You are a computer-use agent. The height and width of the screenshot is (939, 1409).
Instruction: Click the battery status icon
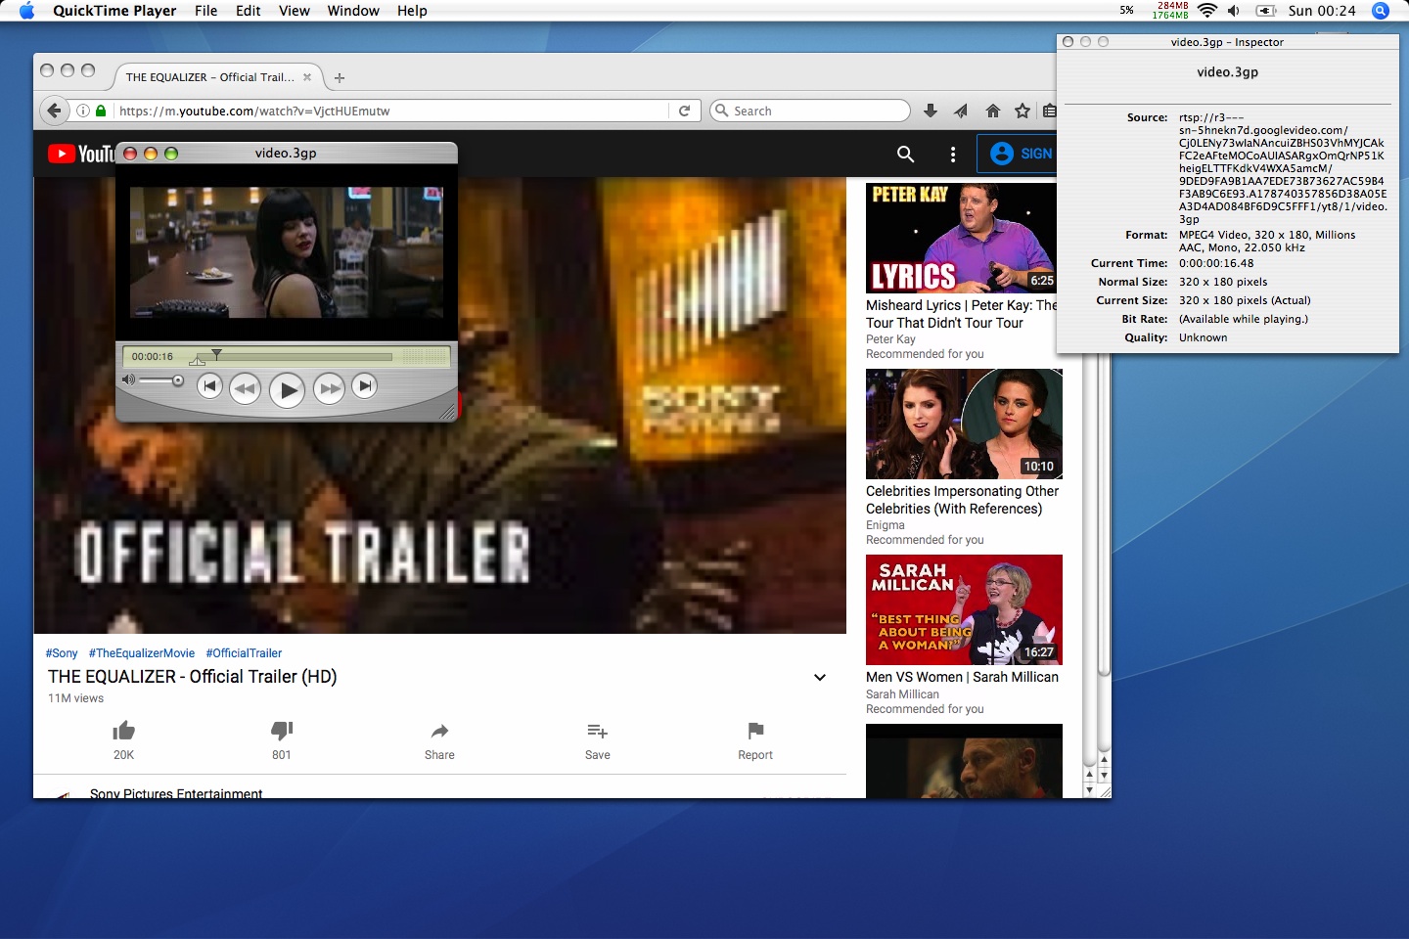(1266, 11)
